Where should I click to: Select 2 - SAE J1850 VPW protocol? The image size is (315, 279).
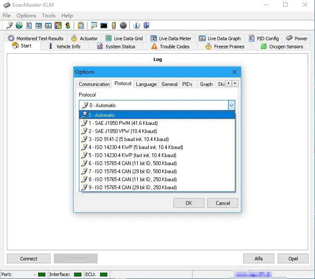click(157, 131)
